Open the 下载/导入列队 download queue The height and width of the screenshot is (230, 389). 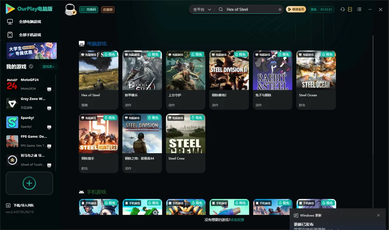[20, 205]
